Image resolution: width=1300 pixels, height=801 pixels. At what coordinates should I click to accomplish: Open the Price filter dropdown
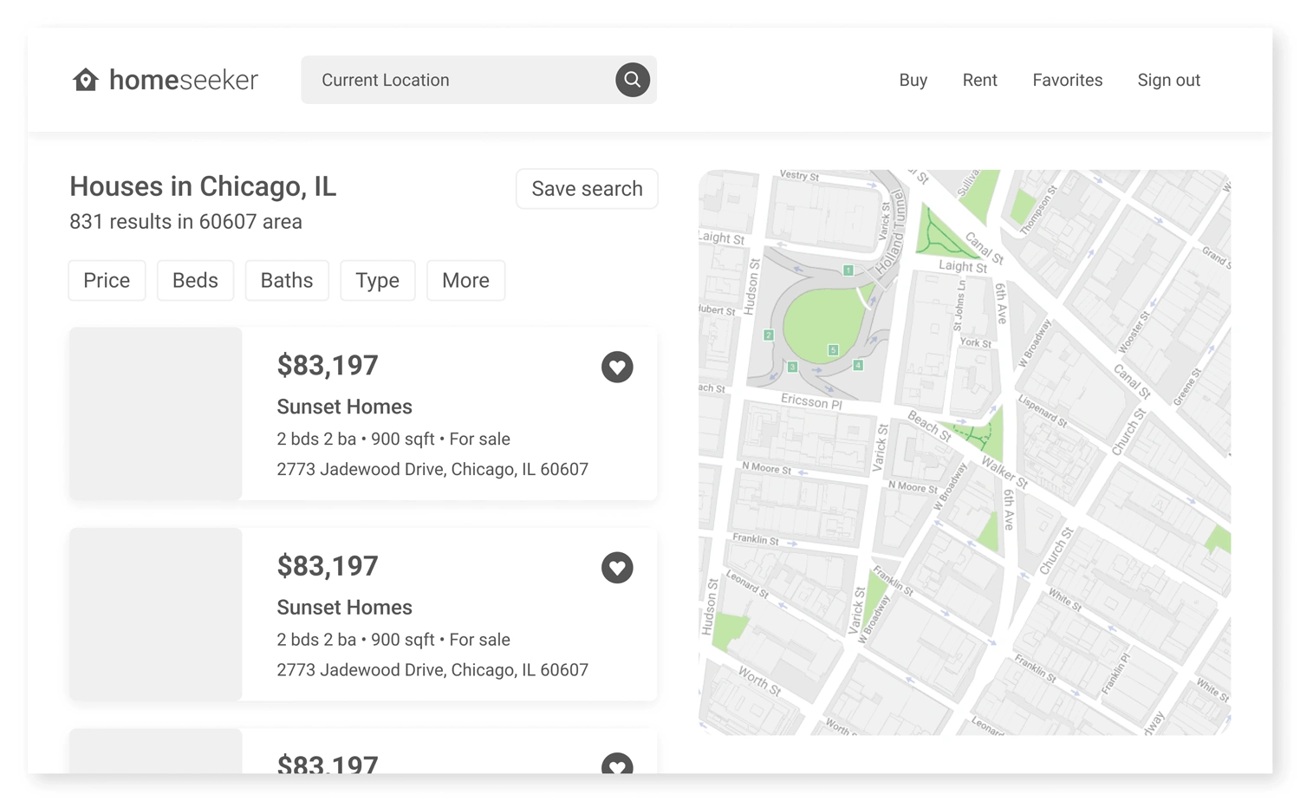(x=107, y=280)
